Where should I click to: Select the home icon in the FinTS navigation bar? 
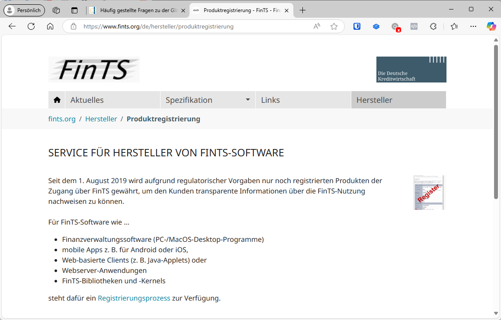point(57,100)
